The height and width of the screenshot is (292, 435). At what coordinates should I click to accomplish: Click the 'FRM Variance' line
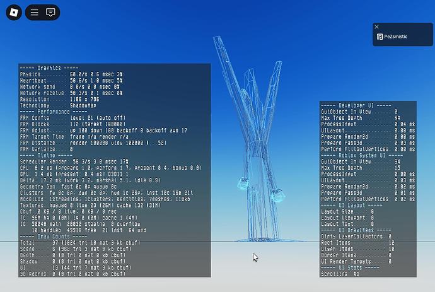tap(46, 149)
